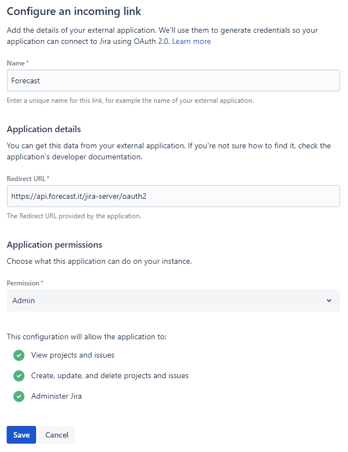Click 'The Redirect URL provided by the application' hint
The height and width of the screenshot is (452, 348).
[x=74, y=216]
